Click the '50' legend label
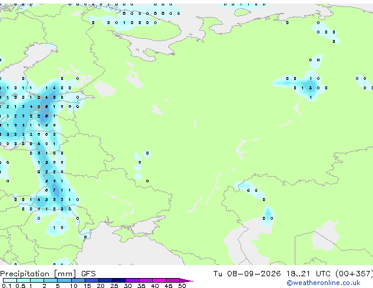This screenshot has width=373, height=288. pyautogui.click(x=182, y=286)
